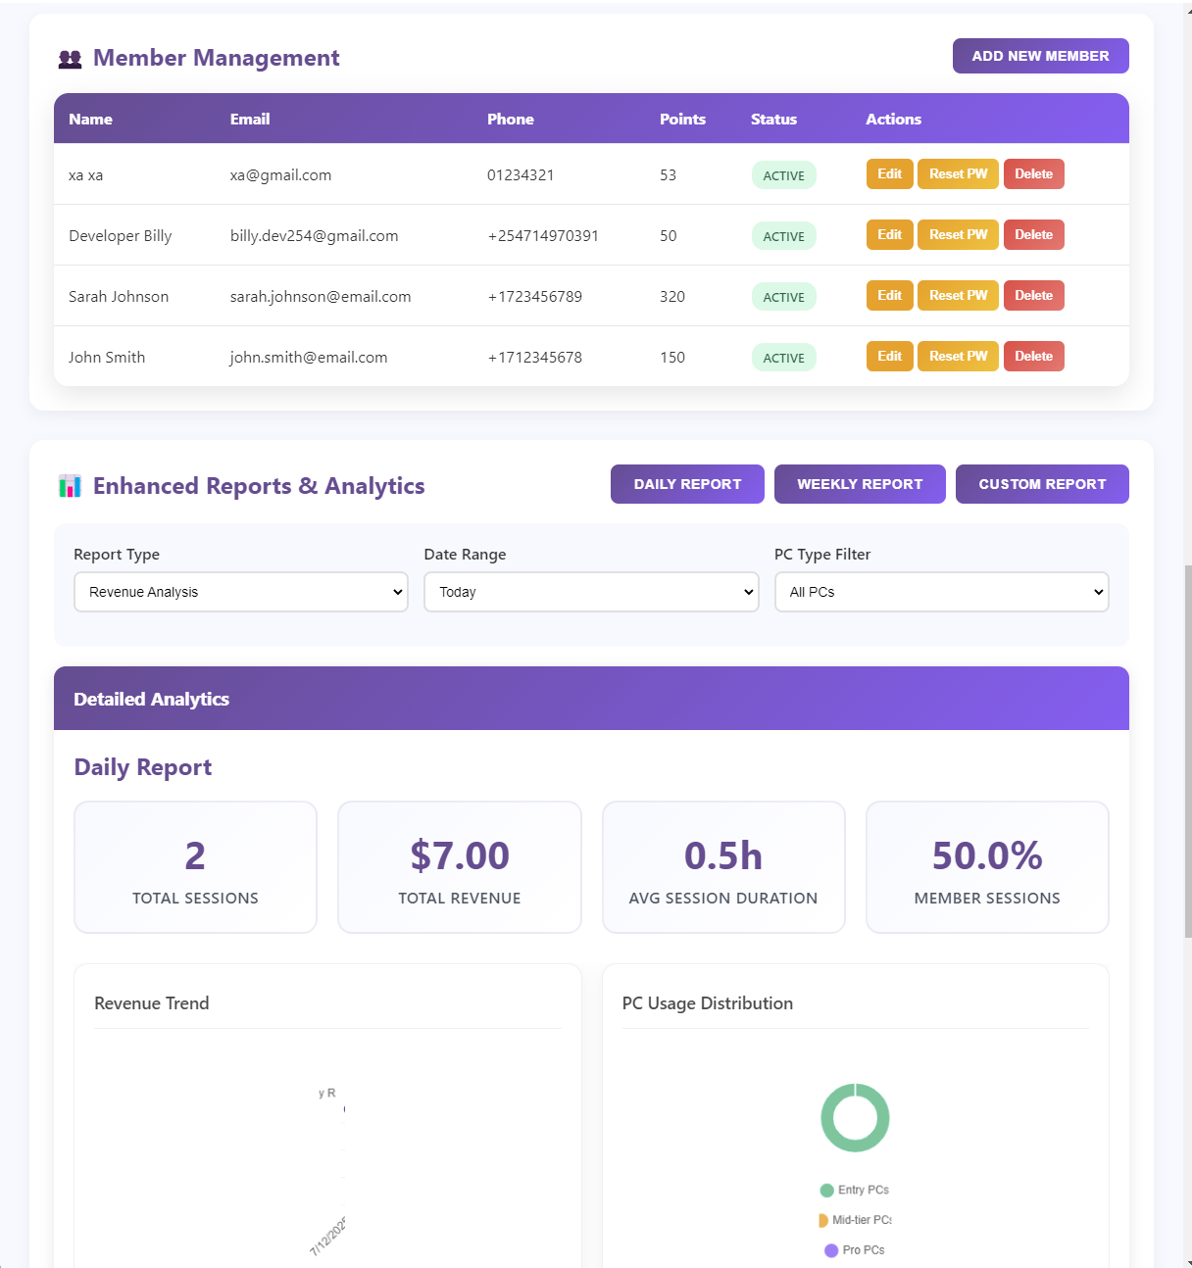Click the Phone column header

511,120
